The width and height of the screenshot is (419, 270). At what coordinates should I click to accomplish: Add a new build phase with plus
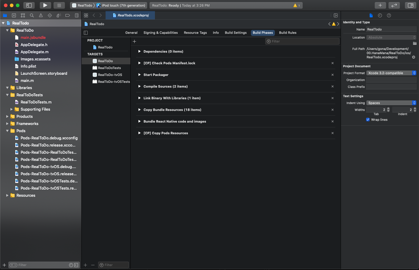134,41
